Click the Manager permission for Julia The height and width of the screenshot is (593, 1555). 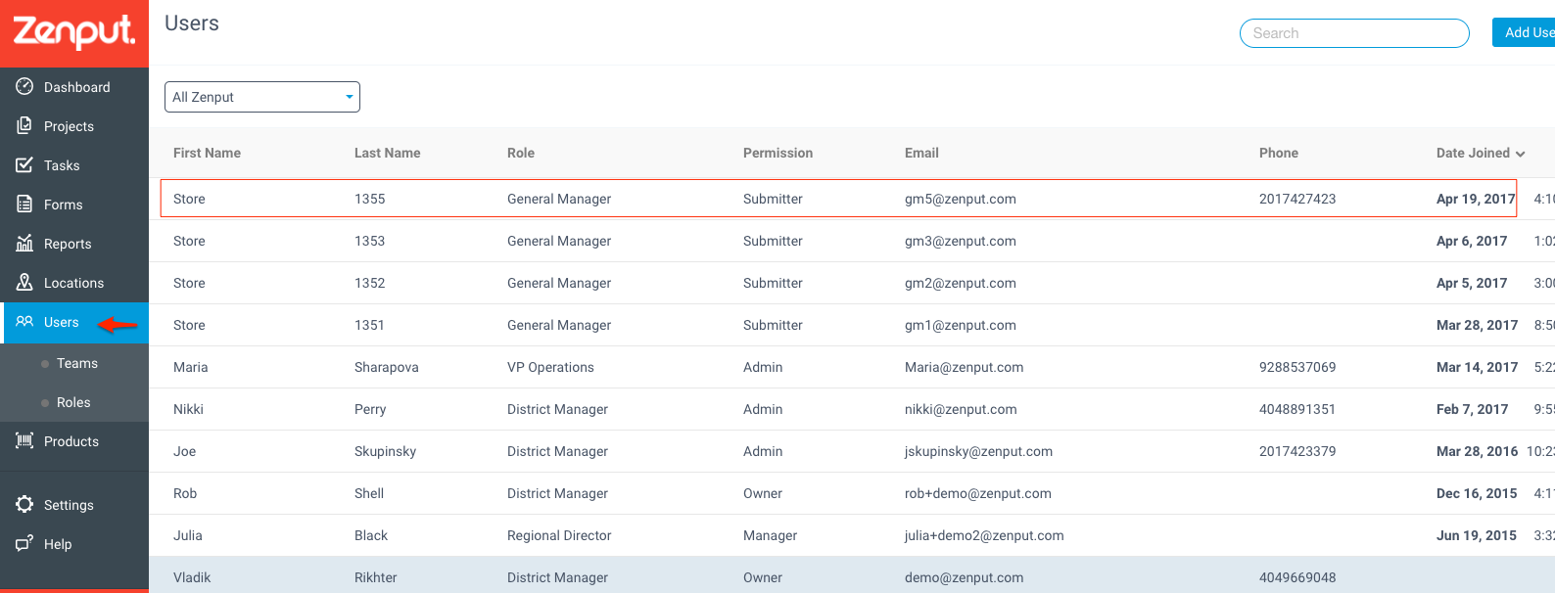tap(770, 535)
